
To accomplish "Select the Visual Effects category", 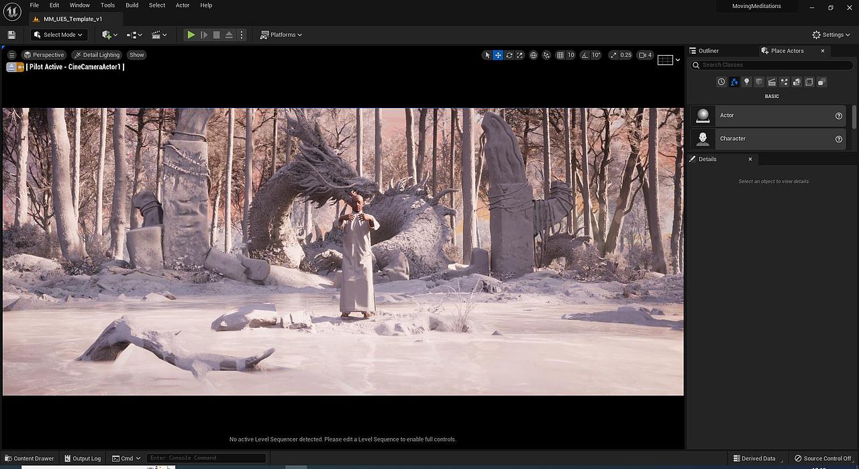I will click(x=784, y=82).
